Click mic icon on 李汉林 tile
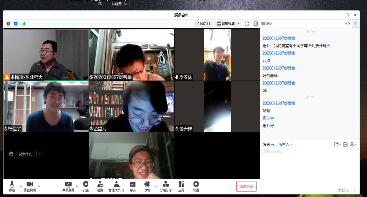367x197 pixels. (177, 77)
